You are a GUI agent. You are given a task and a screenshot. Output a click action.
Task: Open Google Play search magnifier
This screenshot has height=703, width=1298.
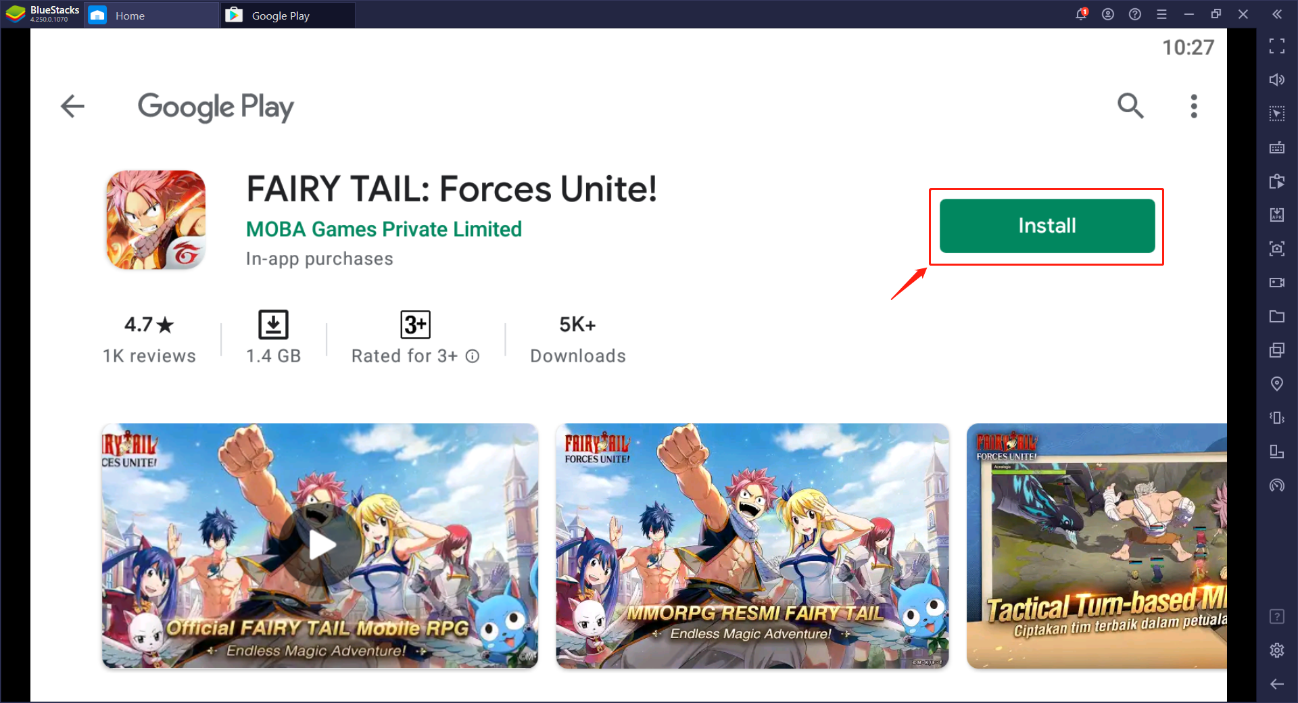1130,106
